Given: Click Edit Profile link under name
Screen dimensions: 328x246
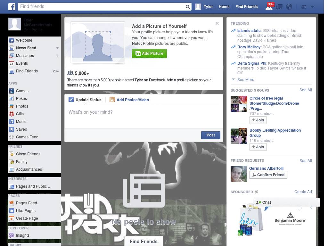Looking at the screenshot, I should 33,30.
